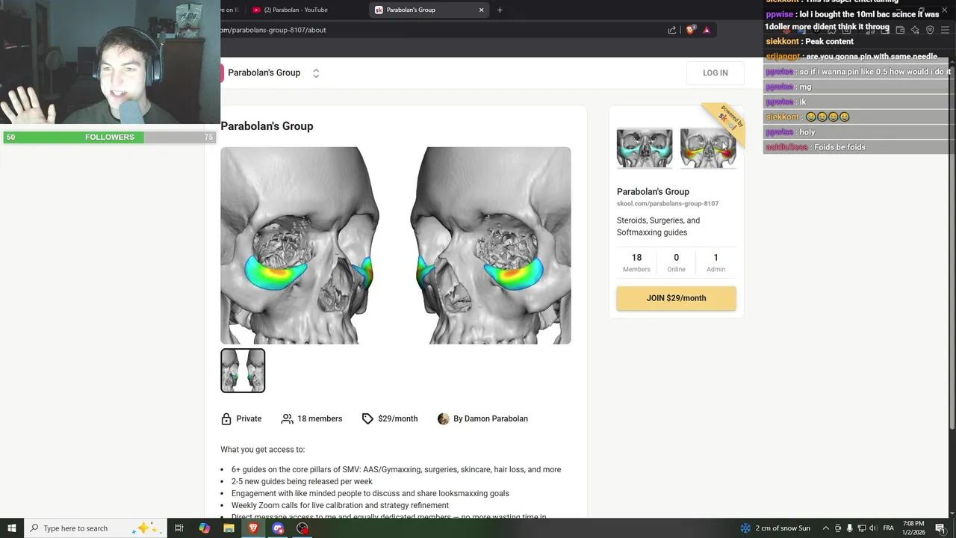The image size is (956, 538).
Task: Click the $29/month price tag icon
Action: (x=367, y=418)
